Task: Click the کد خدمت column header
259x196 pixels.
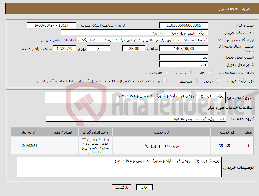Action: point(227,132)
